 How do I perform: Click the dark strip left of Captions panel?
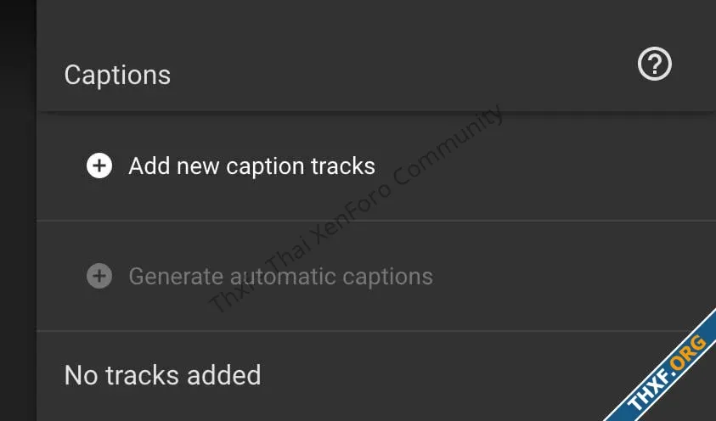coord(19,210)
